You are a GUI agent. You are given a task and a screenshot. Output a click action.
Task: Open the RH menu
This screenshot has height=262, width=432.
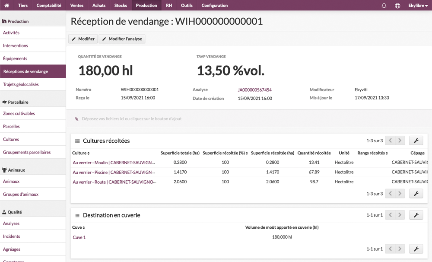coord(169,5)
